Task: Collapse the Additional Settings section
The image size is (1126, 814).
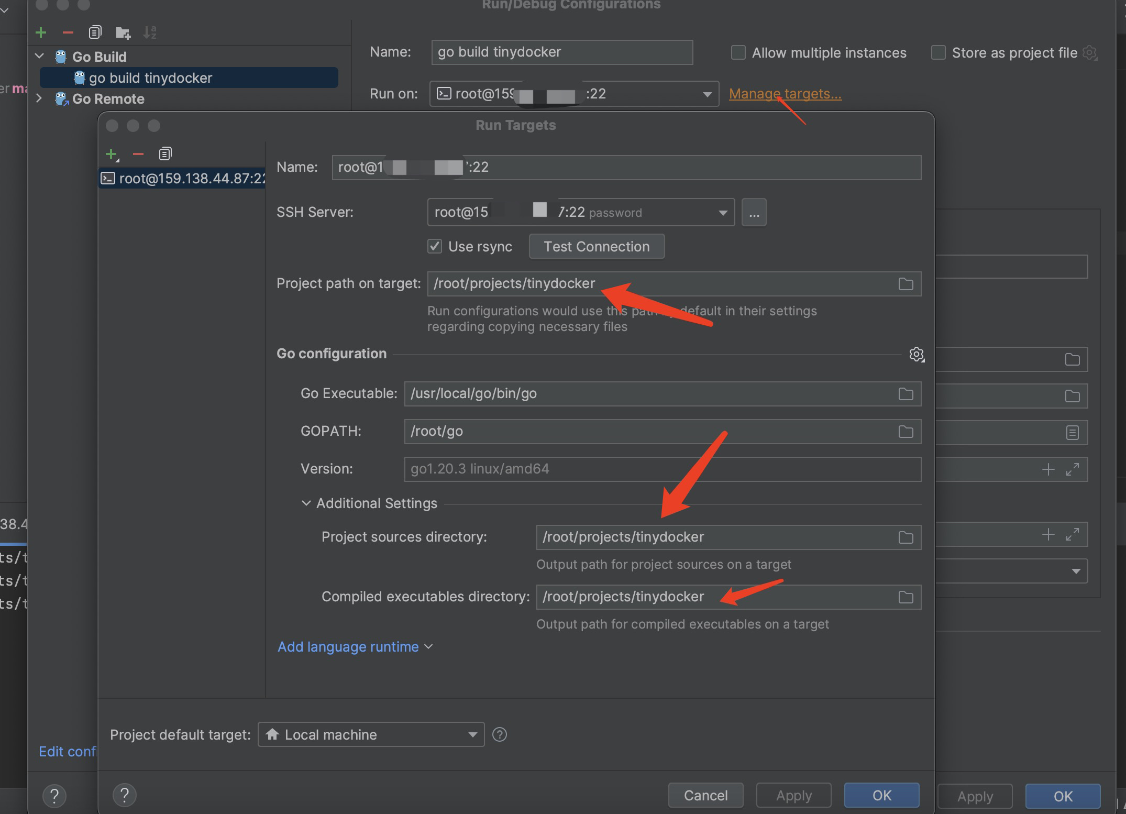Action: coord(306,503)
